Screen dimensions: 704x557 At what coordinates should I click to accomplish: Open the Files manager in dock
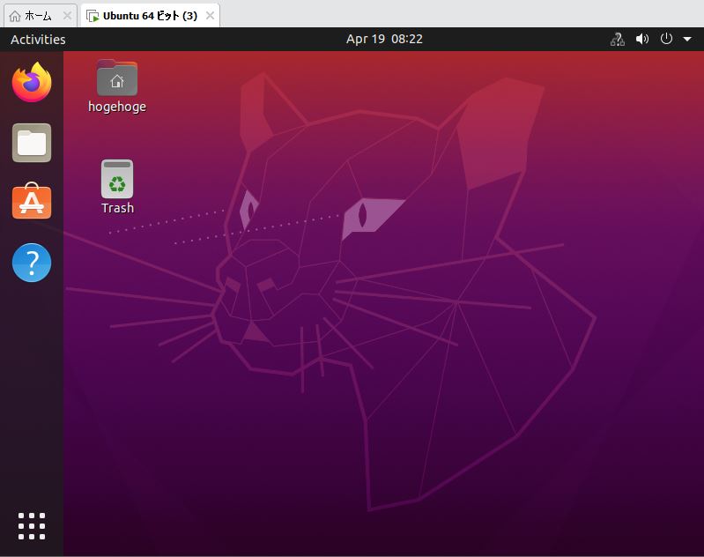[32, 143]
